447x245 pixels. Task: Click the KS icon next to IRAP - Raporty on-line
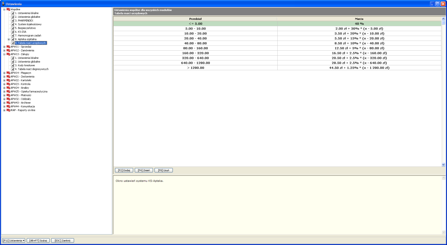click(x=8, y=110)
